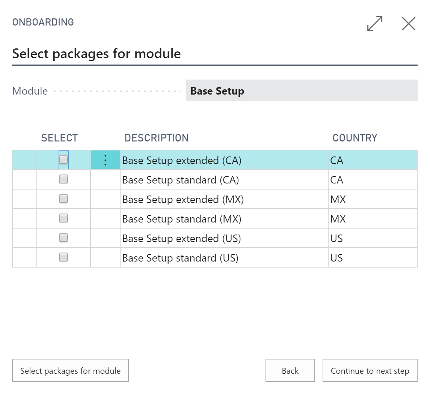Screen dimensions: 430x394
Task: Close the Onboarding dialog
Action: (x=408, y=24)
